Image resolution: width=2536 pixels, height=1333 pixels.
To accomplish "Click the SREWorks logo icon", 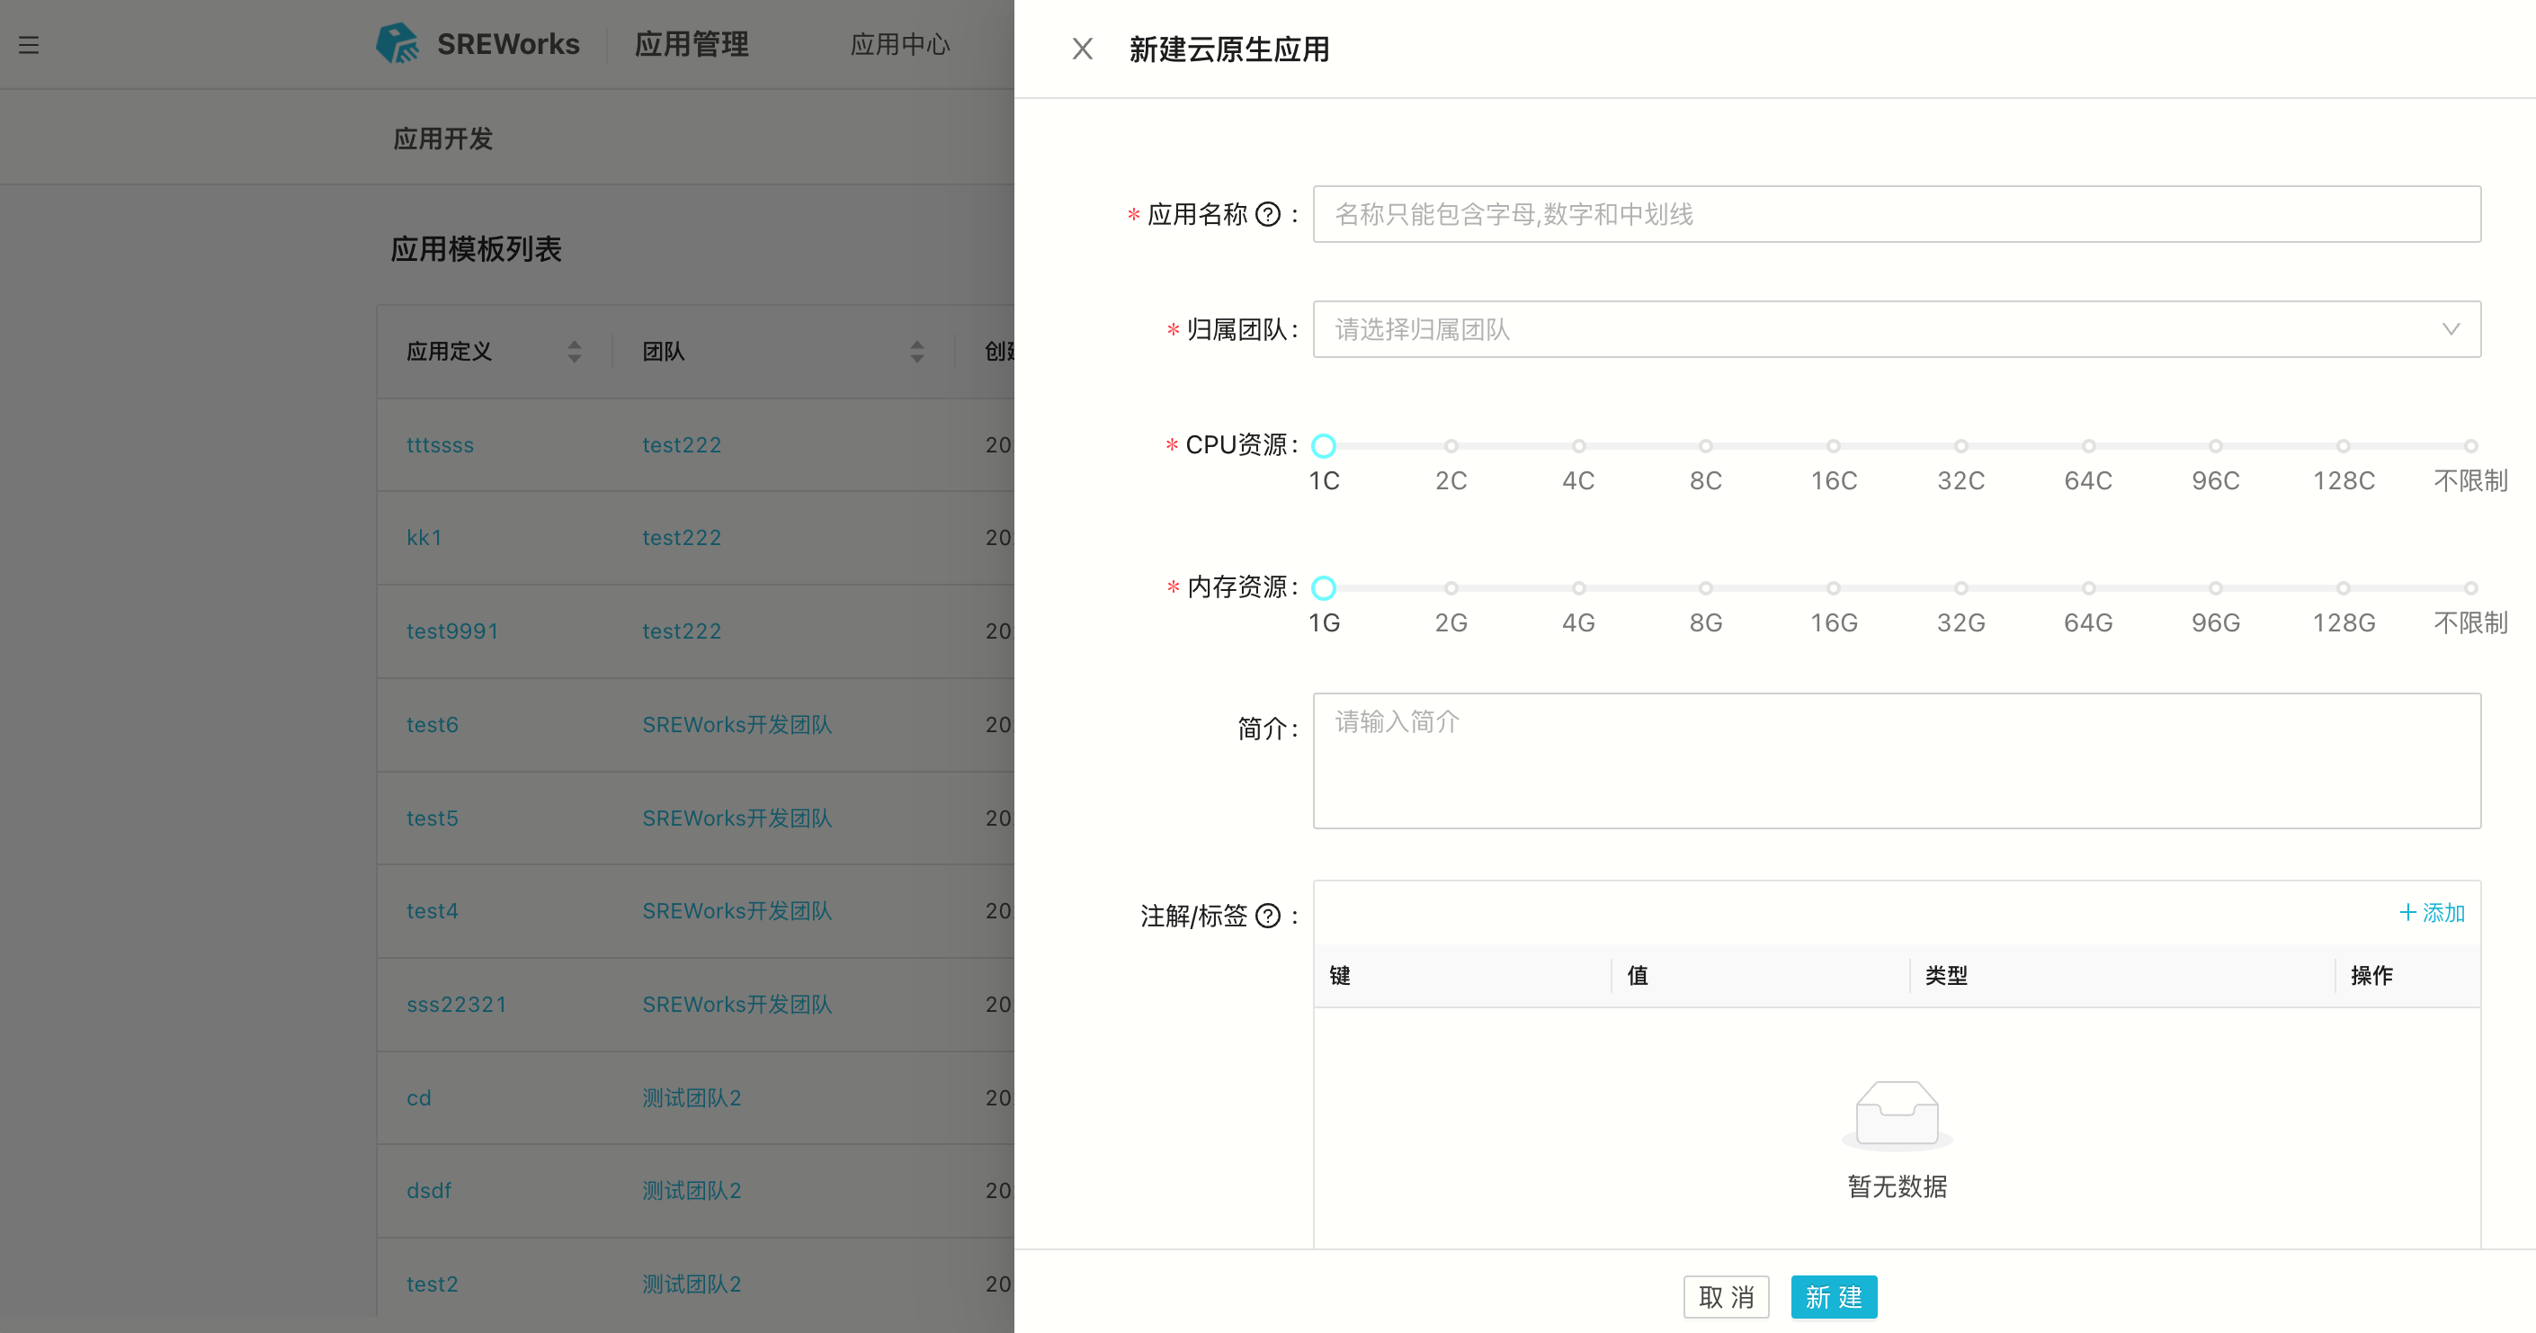I will pos(397,44).
